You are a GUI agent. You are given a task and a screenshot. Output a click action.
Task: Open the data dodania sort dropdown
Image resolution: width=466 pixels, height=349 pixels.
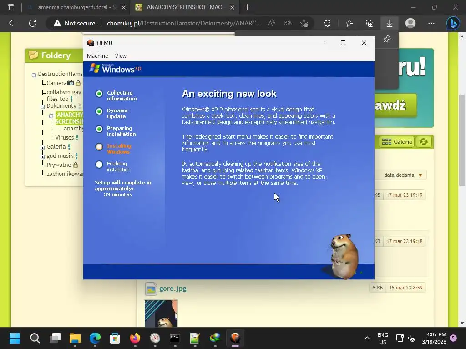pos(403,175)
